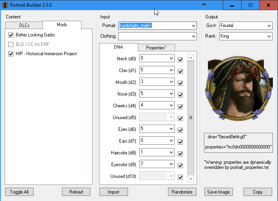Toggle the Nose (d3) checkbox
This screenshot has height=201, width=278.
pos(181,95)
